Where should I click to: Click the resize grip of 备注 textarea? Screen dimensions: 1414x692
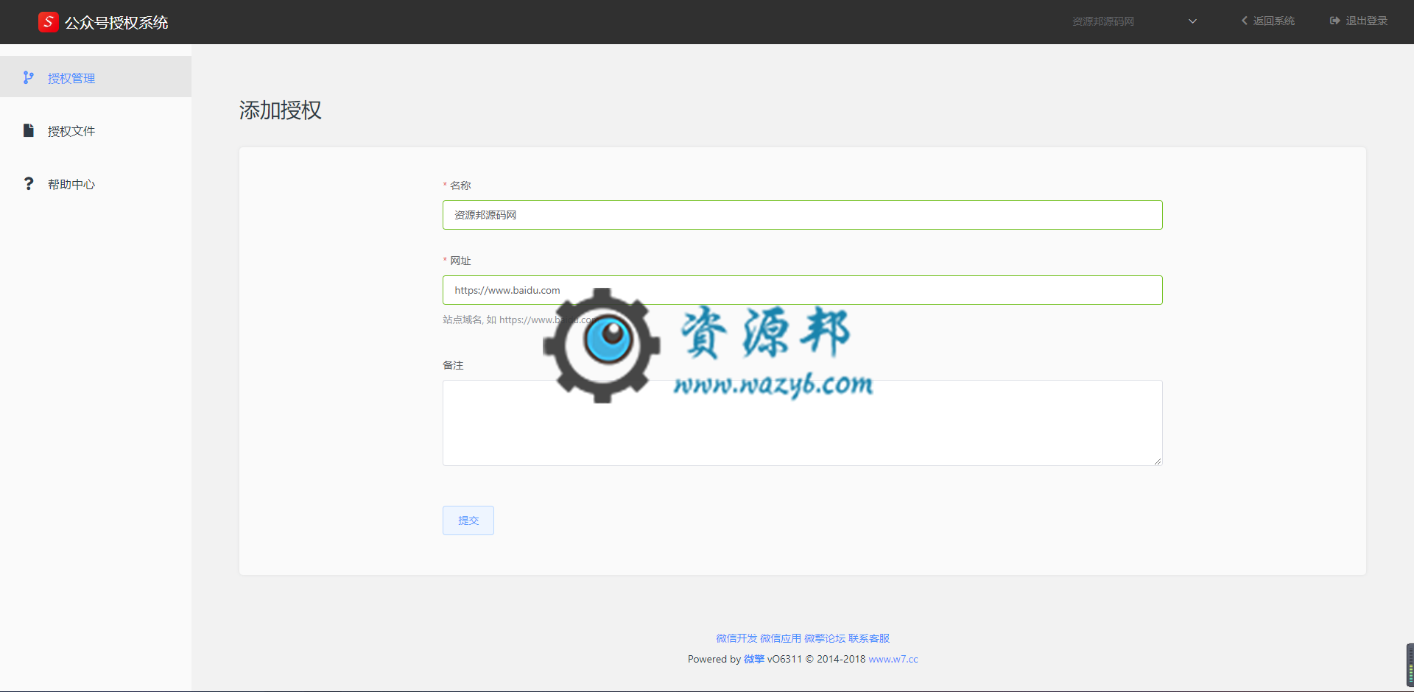[1158, 461]
